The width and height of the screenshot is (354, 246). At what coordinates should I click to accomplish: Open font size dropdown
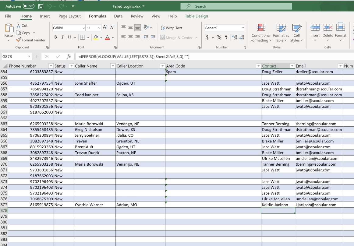(x=99, y=28)
